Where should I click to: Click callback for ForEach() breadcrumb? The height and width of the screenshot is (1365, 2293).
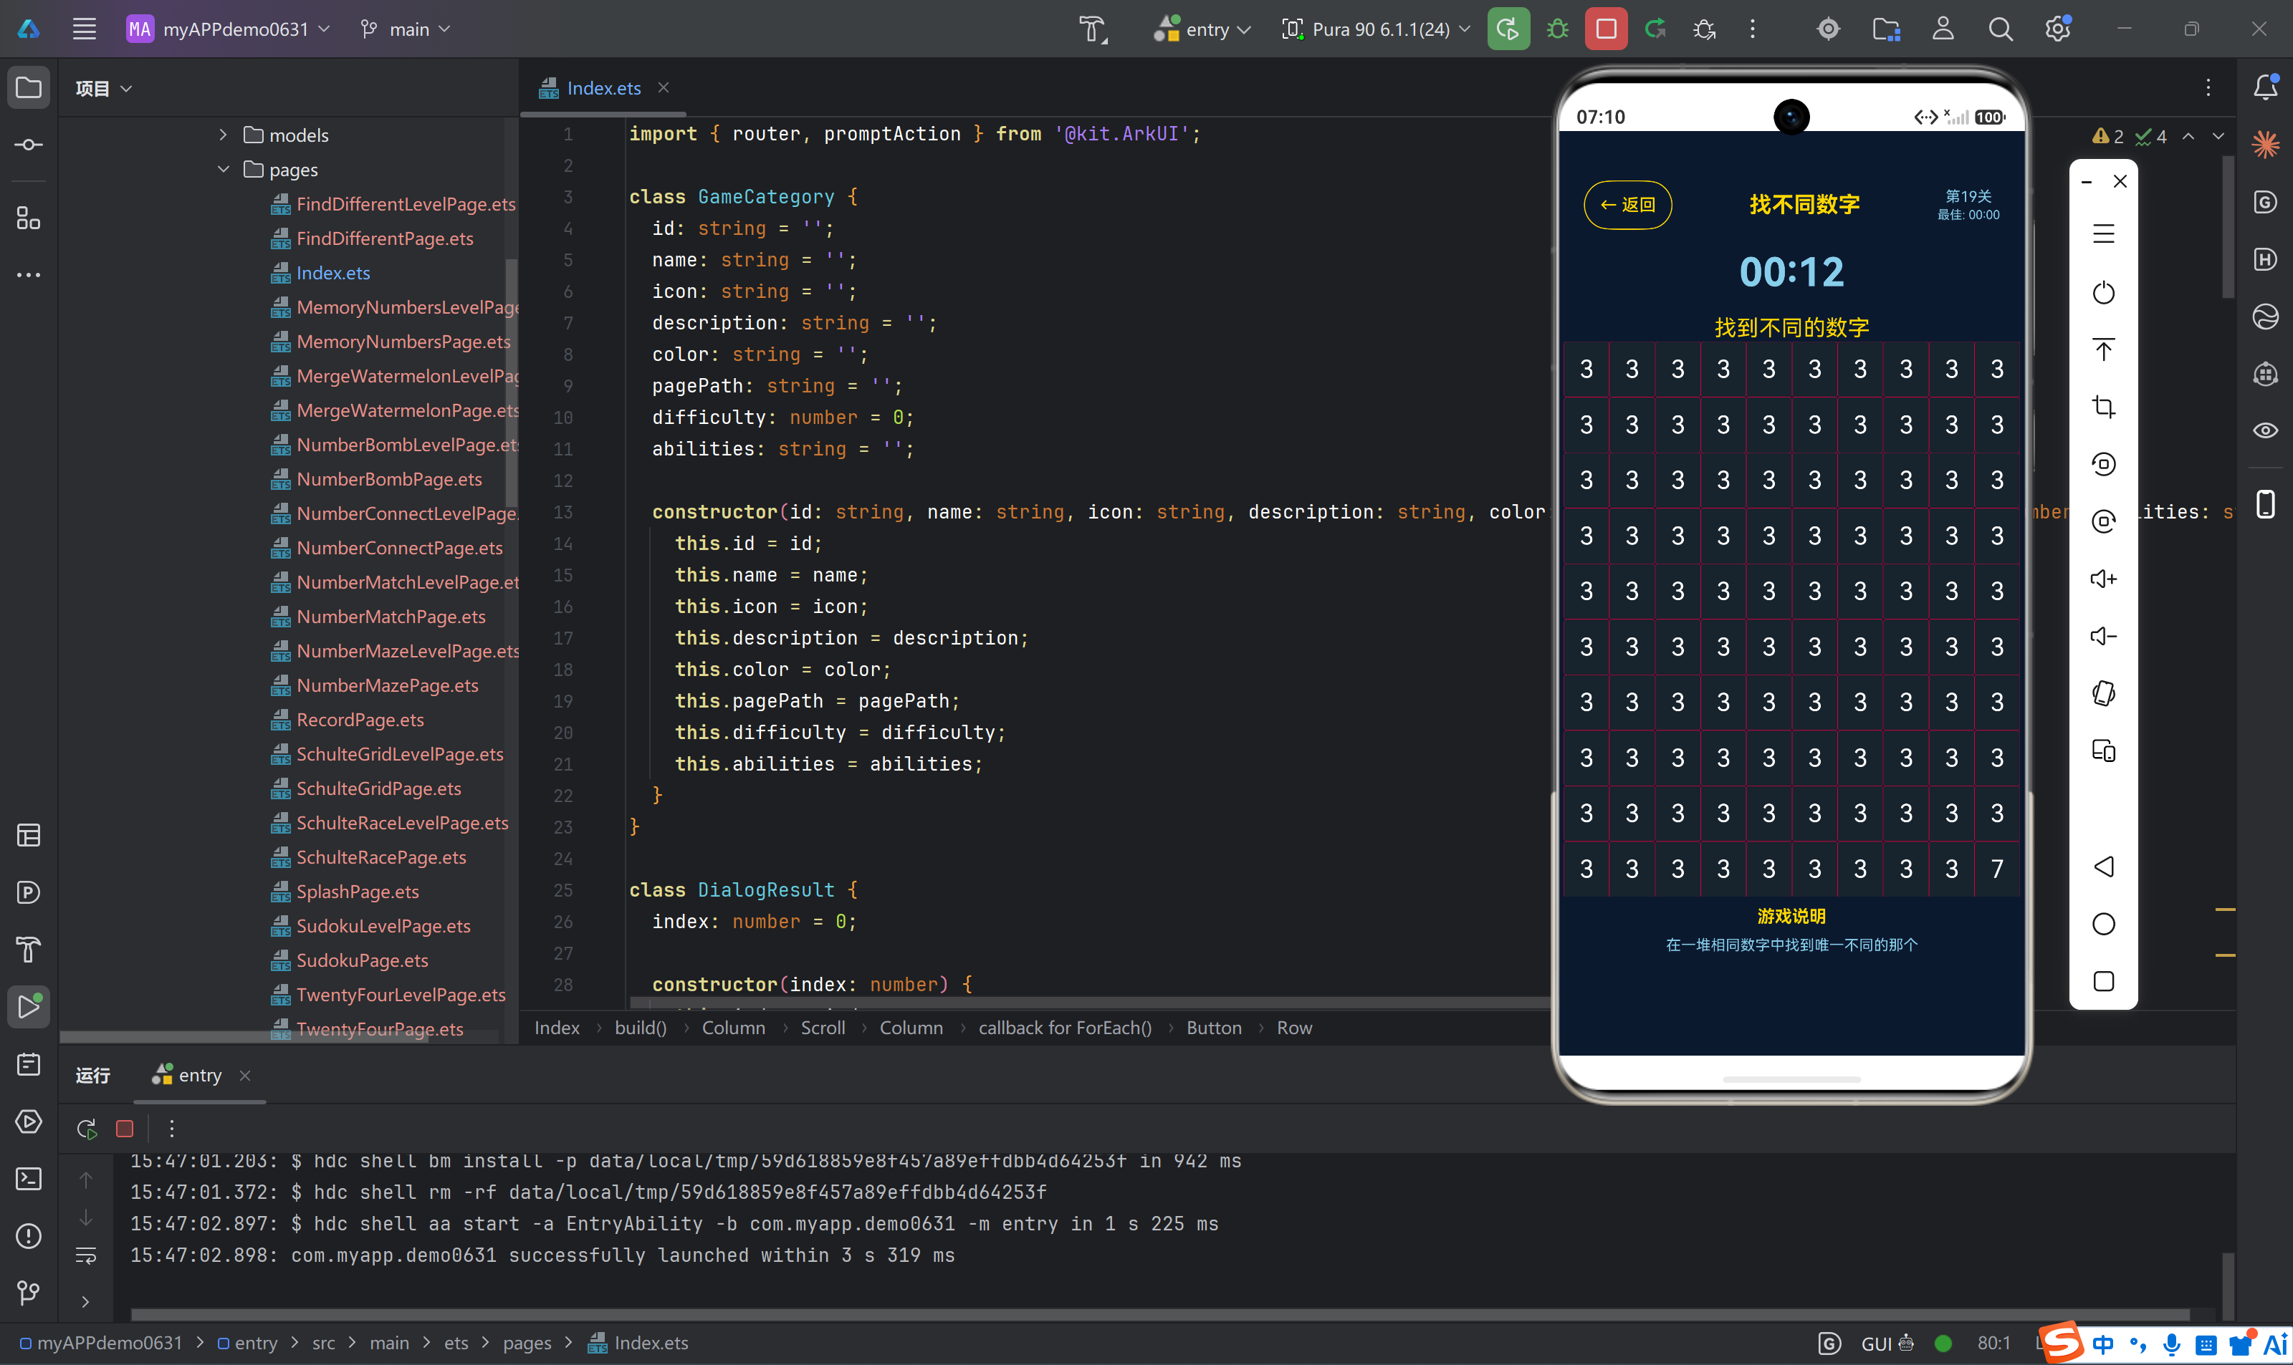pyautogui.click(x=1065, y=1028)
